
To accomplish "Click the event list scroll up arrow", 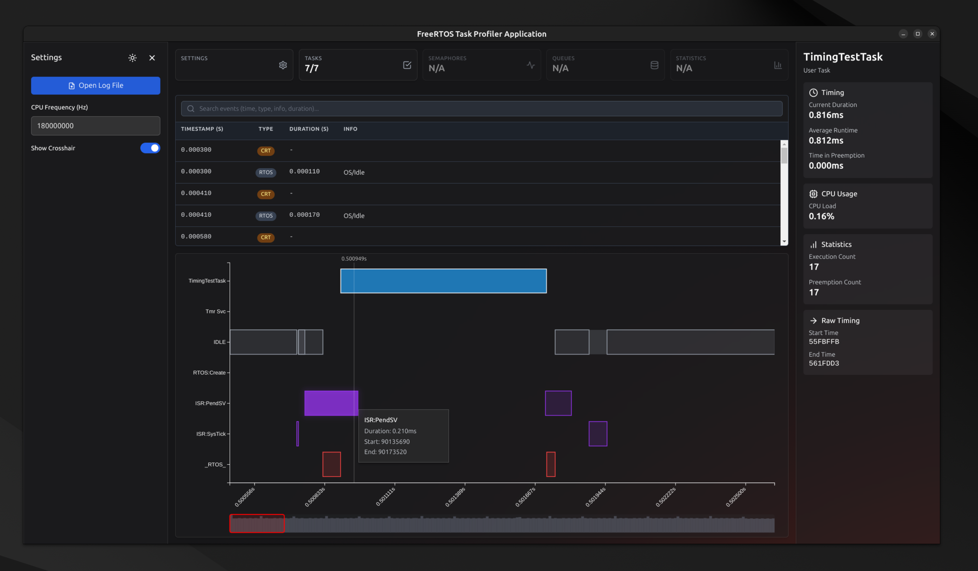I will tap(784, 144).
